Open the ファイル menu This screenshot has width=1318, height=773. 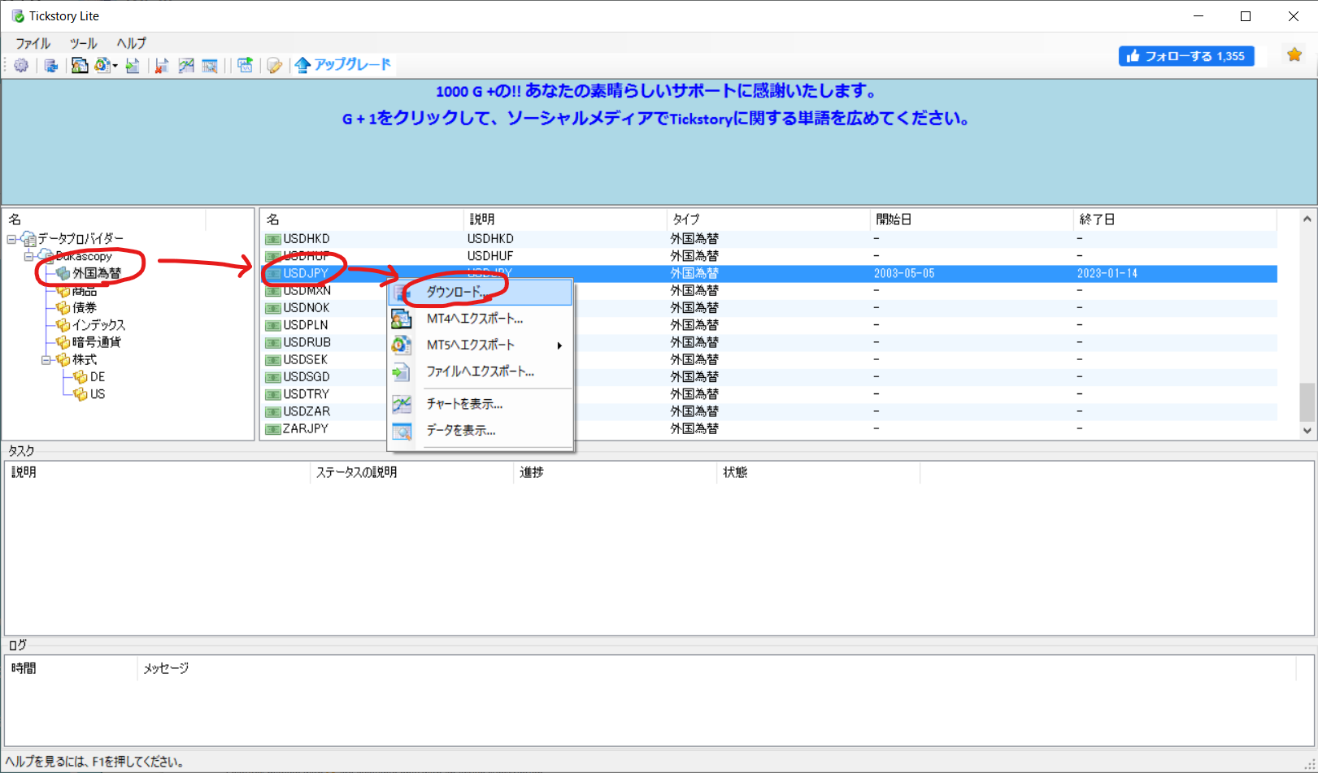33,43
